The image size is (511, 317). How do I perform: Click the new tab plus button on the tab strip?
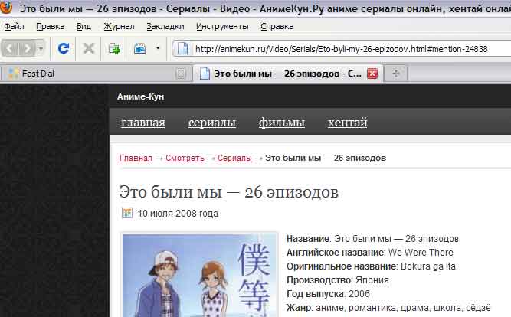click(x=396, y=74)
